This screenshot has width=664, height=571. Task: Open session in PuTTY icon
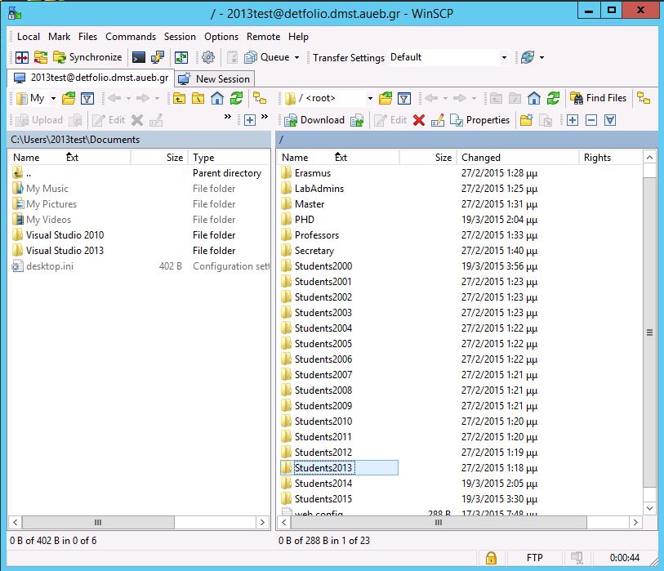[158, 57]
